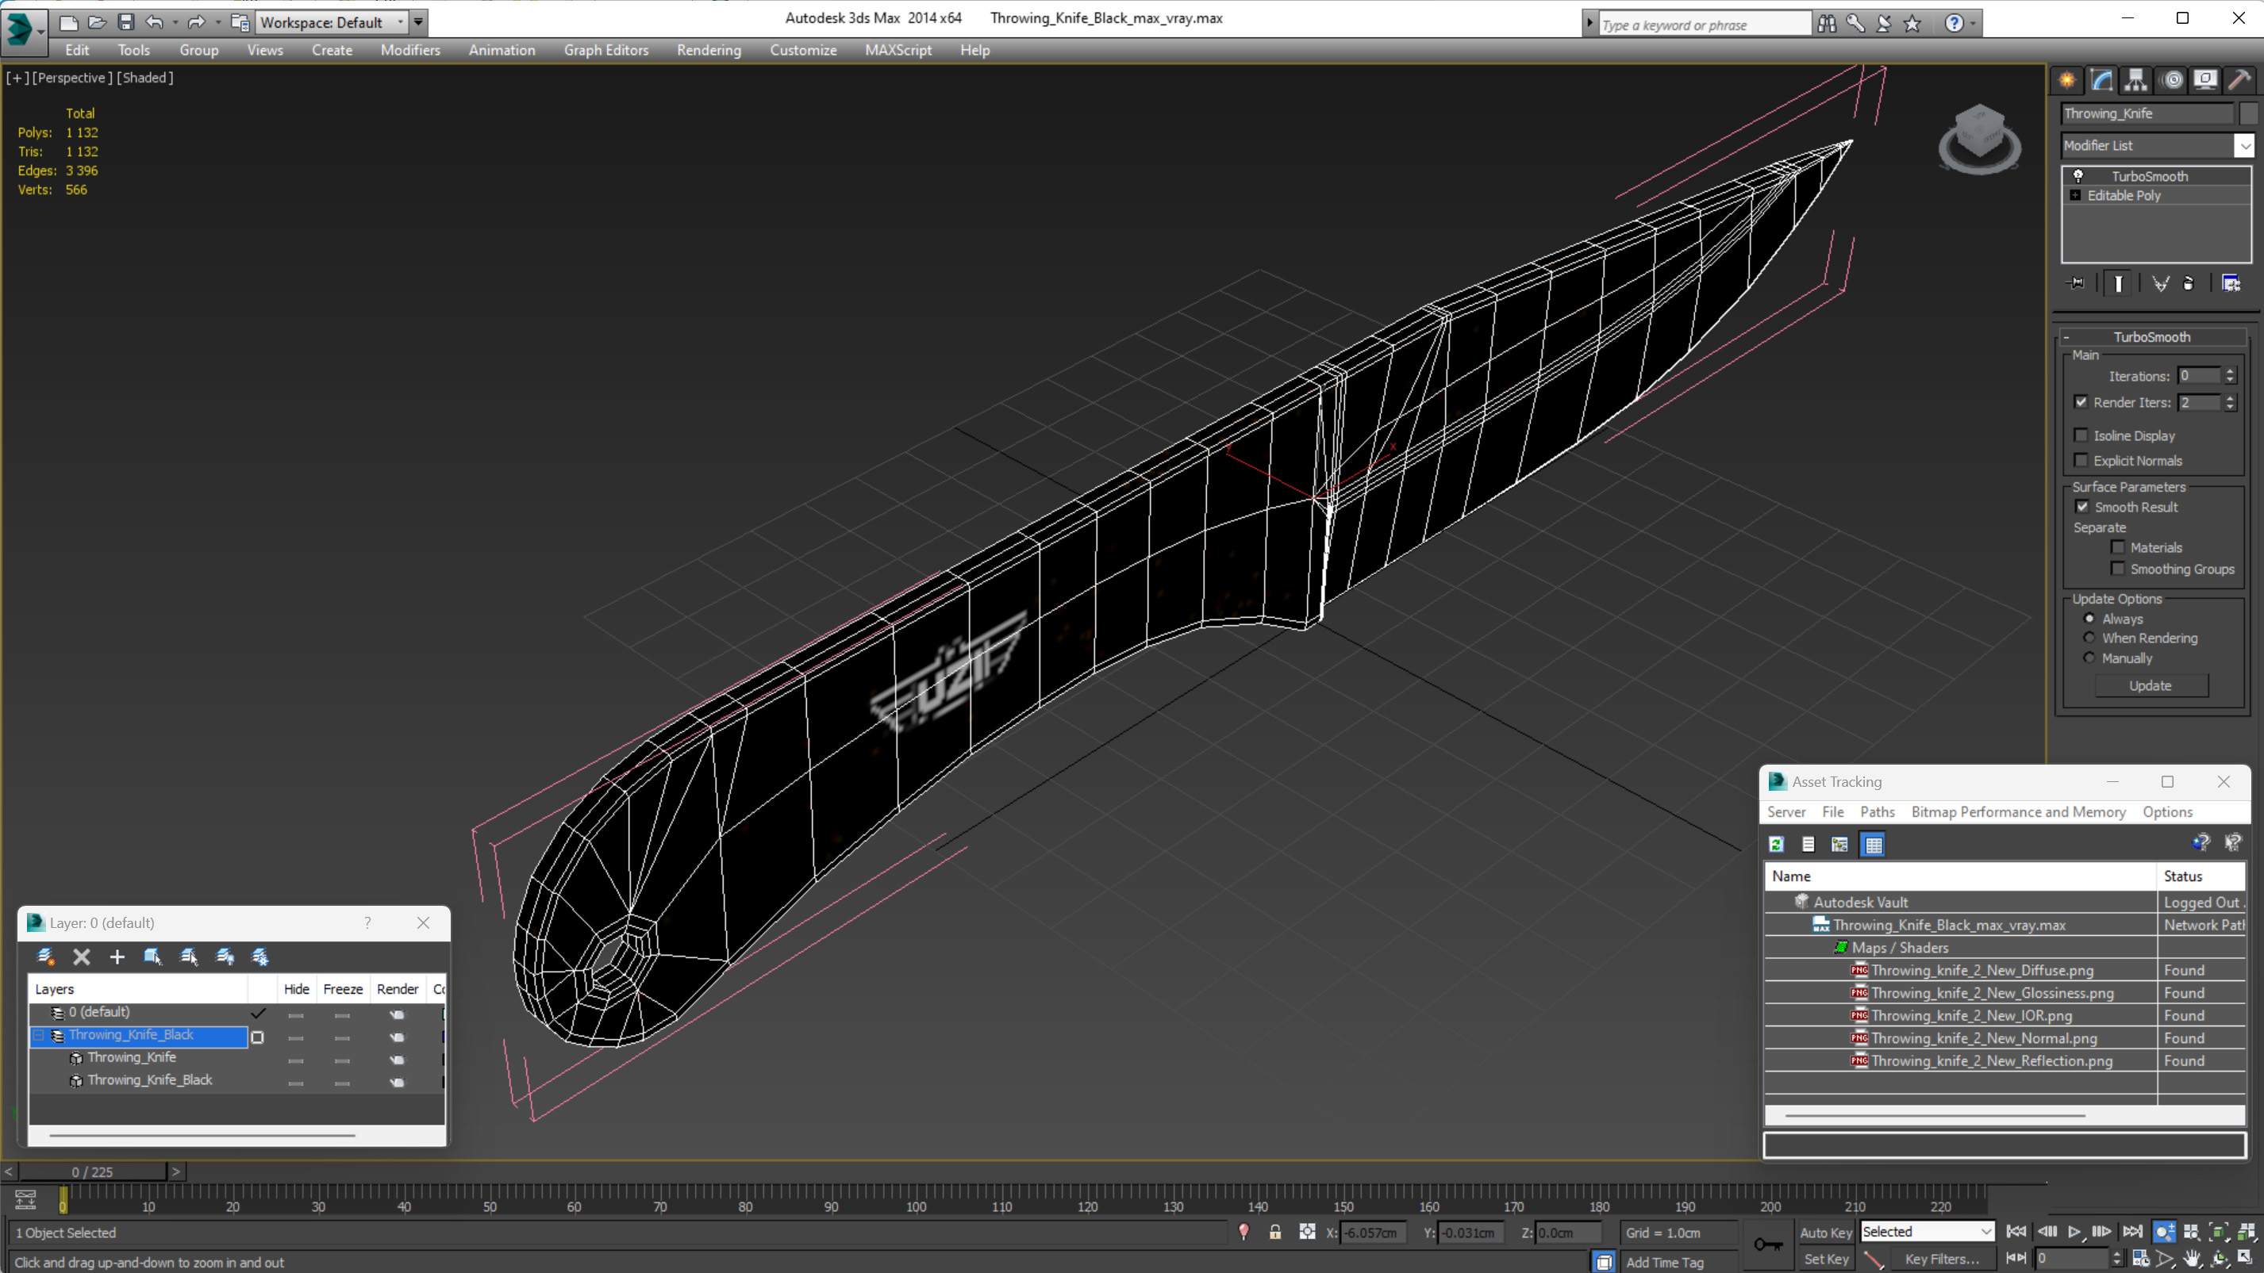The height and width of the screenshot is (1273, 2264).
Task: Freeze/Unfreeze all layers icon
Action: point(260,957)
